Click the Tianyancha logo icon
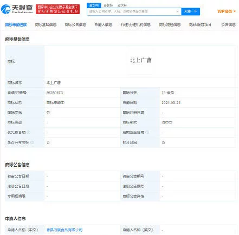 [x=5, y=9]
